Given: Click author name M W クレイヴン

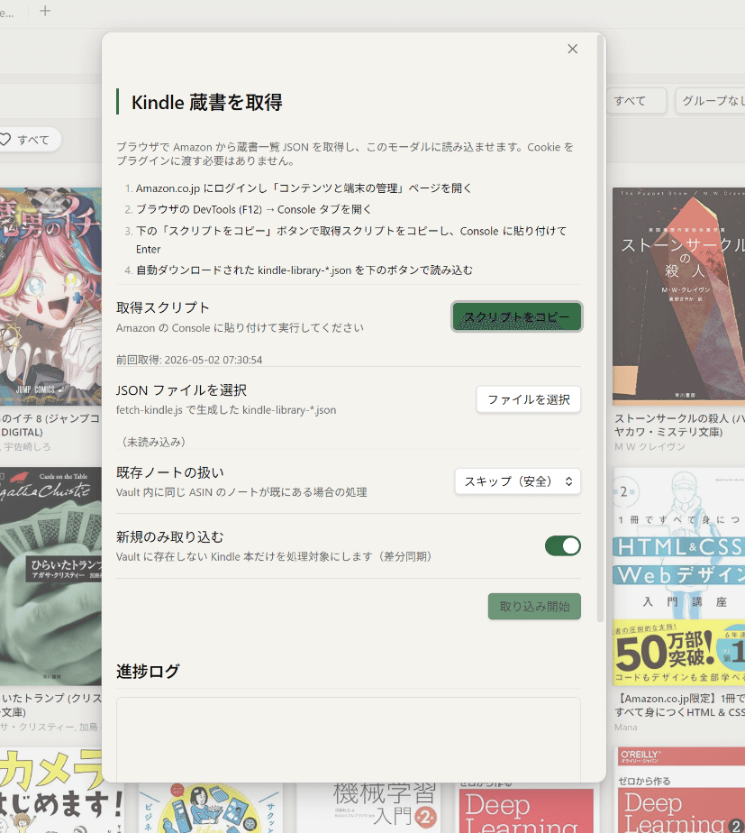Looking at the screenshot, I should point(650,447).
